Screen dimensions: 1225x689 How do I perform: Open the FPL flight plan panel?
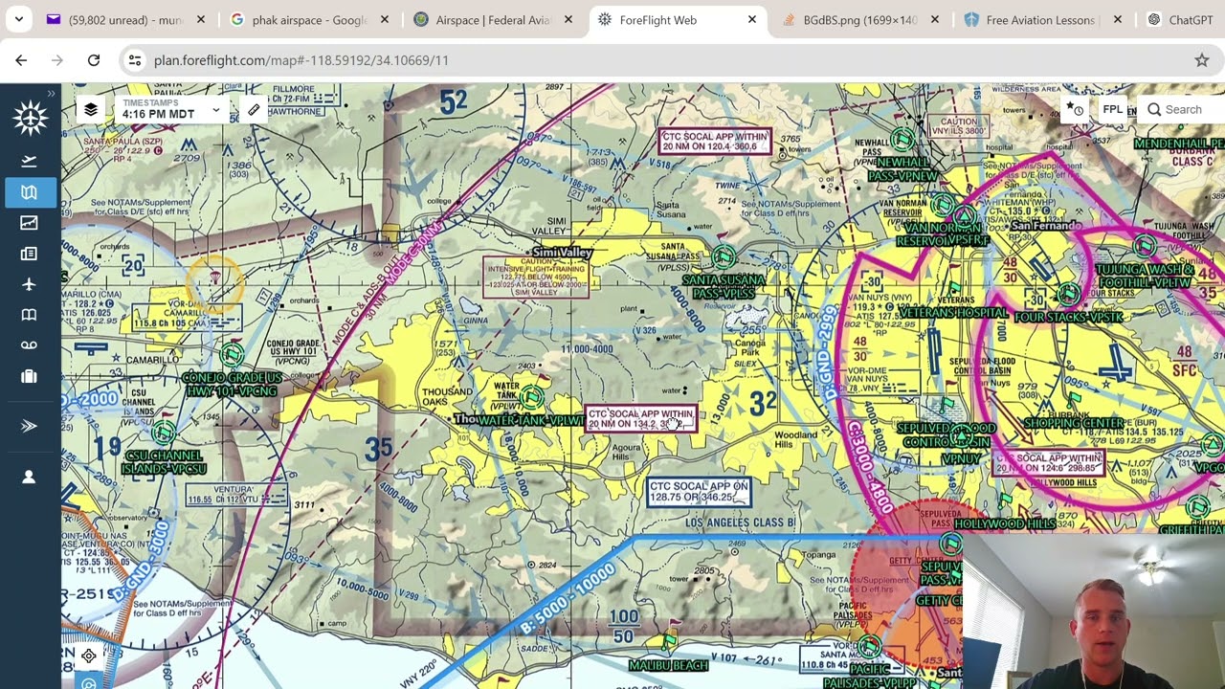[1113, 109]
